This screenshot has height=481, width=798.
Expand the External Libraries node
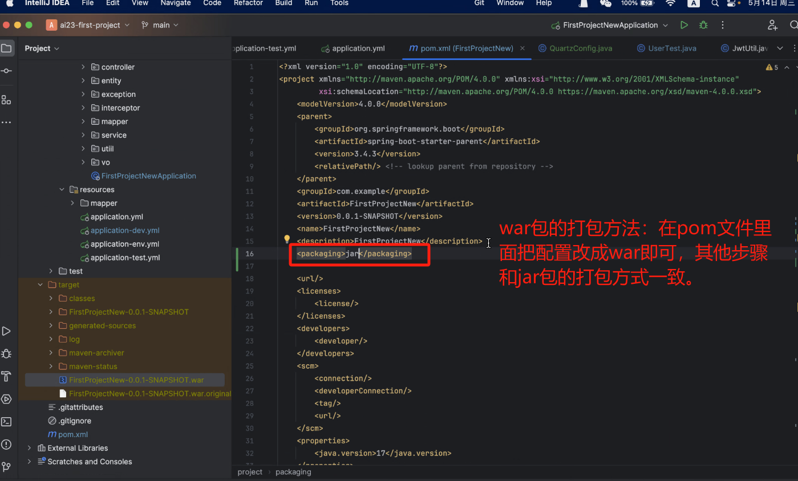(29, 448)
